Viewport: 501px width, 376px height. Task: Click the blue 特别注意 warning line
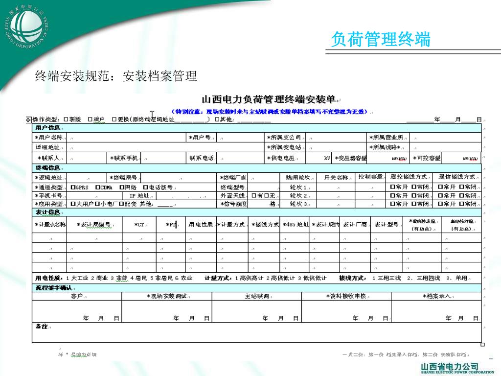pos(269,112)
